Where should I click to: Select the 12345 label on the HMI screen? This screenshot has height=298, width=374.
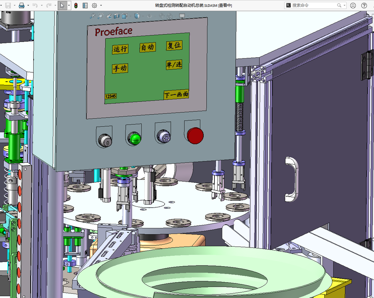110,96
